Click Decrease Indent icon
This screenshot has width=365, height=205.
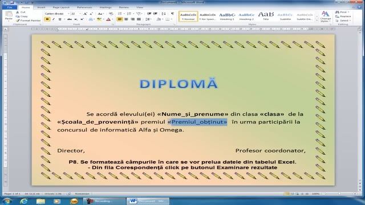149,14
